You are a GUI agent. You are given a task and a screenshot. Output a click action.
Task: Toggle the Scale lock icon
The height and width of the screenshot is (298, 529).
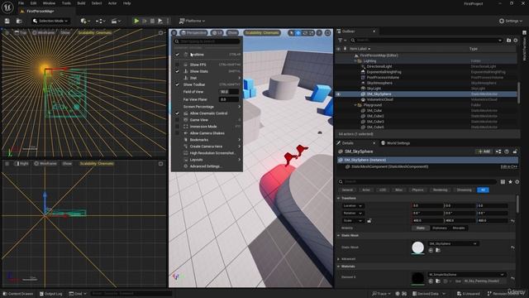click(x=369, y=221)
